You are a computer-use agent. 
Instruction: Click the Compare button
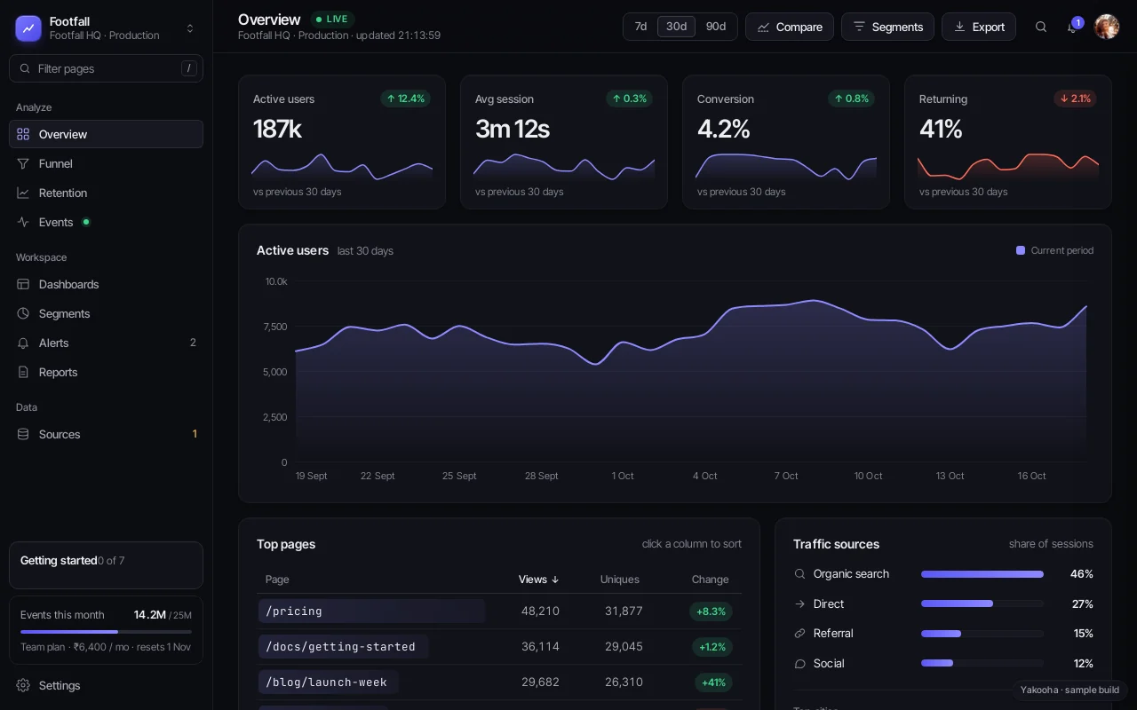coord(790,27)
